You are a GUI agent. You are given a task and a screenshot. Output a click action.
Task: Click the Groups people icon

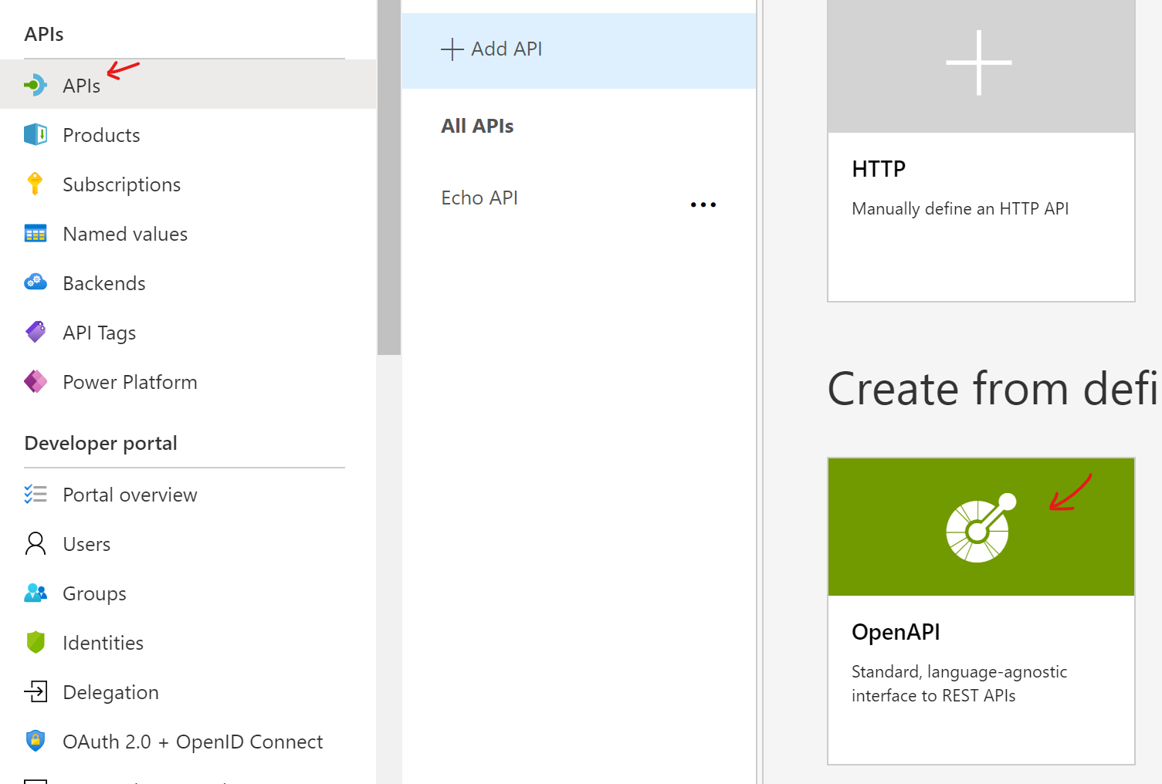(x=36, y=593)
